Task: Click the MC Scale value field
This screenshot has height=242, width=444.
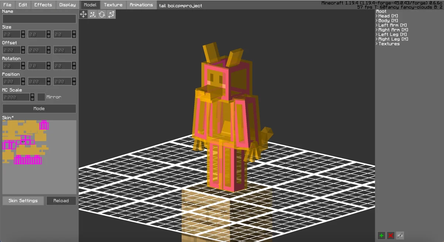Action: click(16, 97)
